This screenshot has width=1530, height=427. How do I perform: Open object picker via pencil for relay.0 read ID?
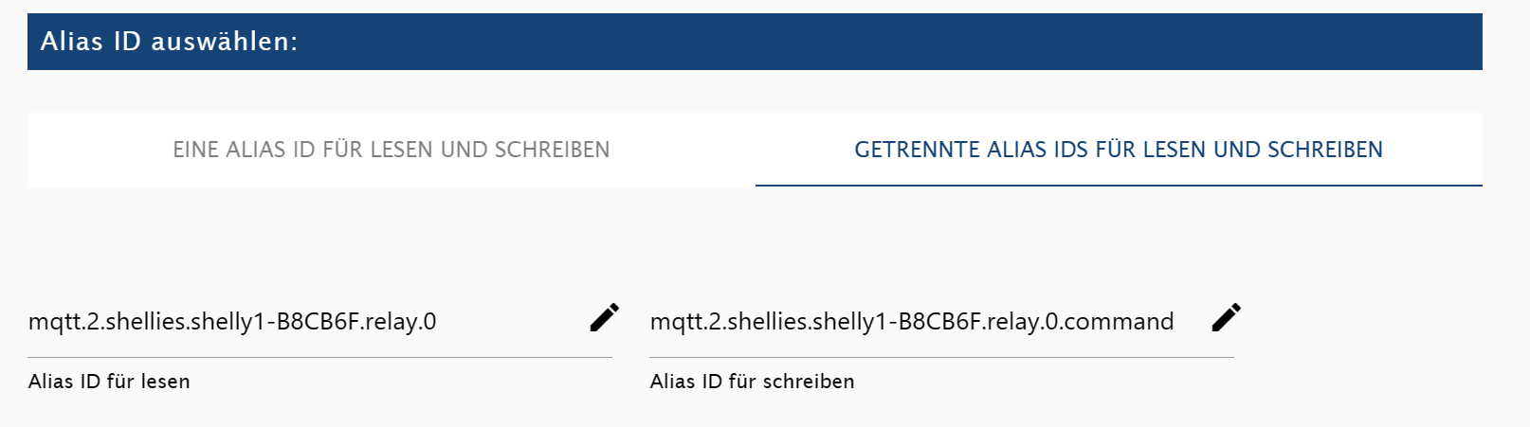click(604, 317)
